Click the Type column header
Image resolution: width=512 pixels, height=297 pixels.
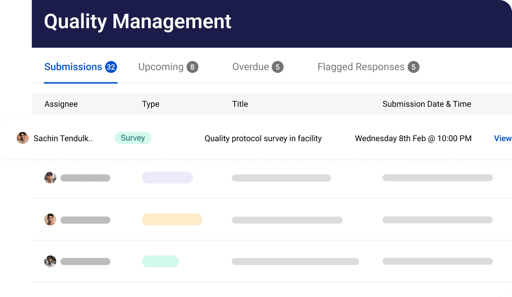click(151, 104)
